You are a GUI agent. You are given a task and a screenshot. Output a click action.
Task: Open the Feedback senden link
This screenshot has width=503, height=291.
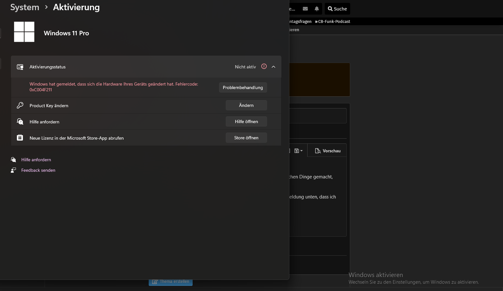[x=38, y=170]
